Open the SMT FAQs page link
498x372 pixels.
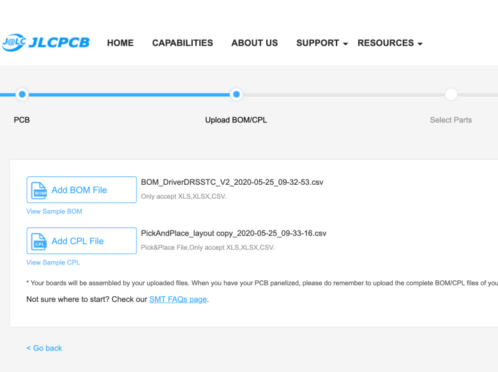[178, 299]
